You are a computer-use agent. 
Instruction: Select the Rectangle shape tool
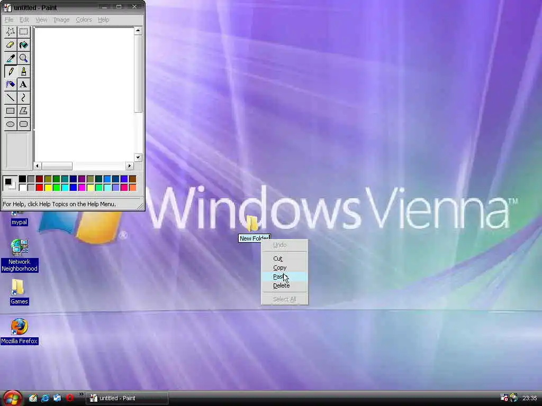tap(11, 111)
